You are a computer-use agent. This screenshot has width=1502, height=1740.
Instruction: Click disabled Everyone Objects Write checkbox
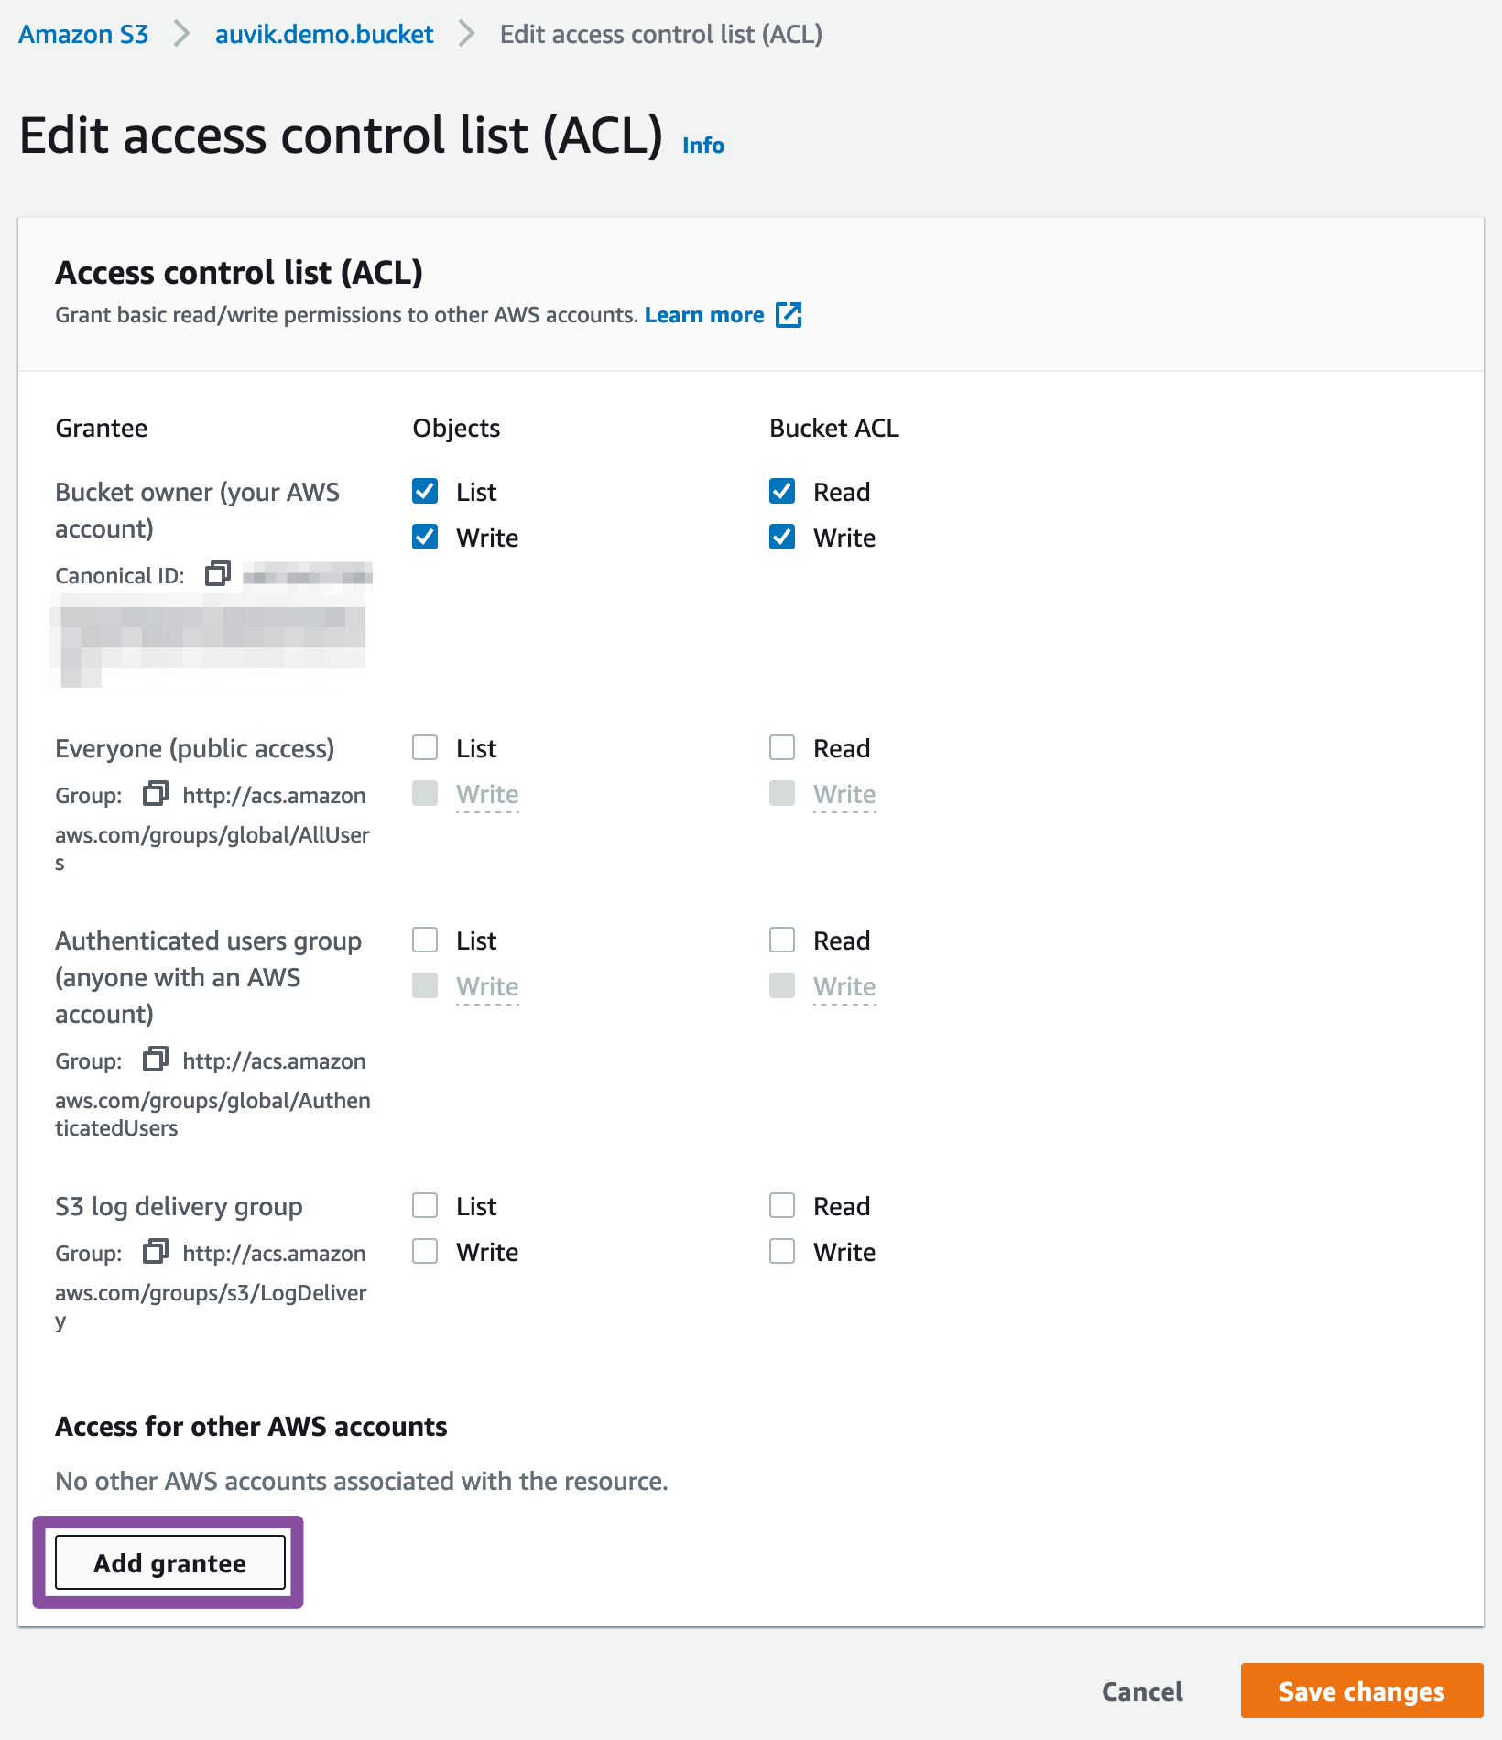425,793
